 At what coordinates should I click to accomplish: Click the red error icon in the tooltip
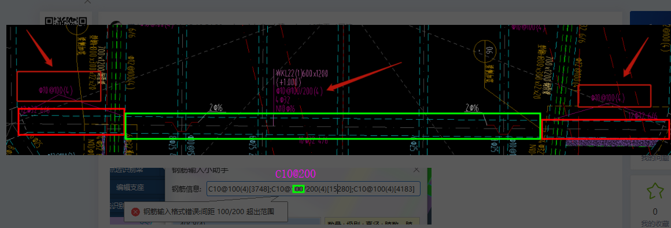135,212
